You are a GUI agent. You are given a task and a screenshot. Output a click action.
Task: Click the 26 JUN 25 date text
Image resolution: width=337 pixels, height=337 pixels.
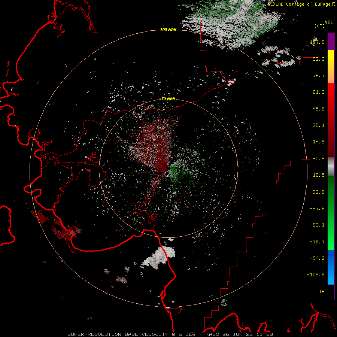[x=237, y=334]
